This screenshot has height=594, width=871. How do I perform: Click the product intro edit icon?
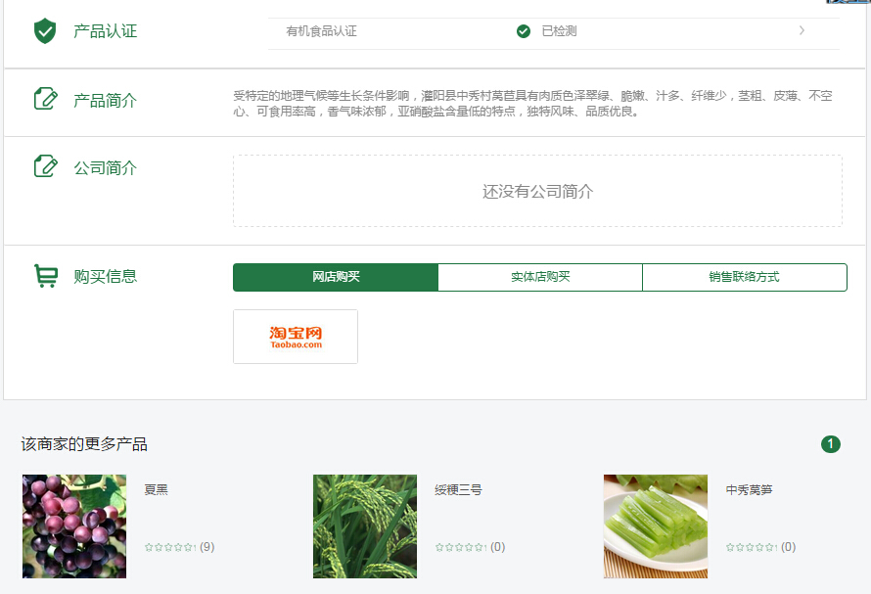pyautogui.click(x=45, y=99)
